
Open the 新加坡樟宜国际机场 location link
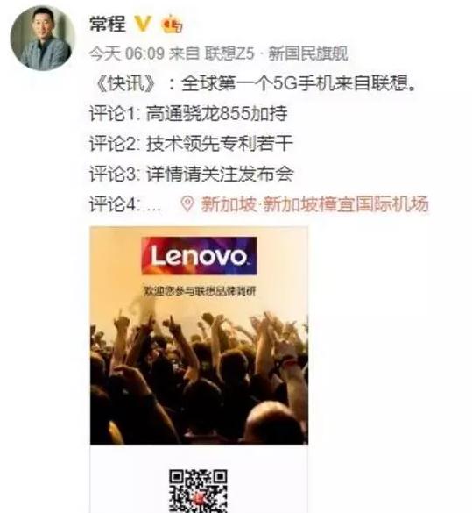point(314,203)
